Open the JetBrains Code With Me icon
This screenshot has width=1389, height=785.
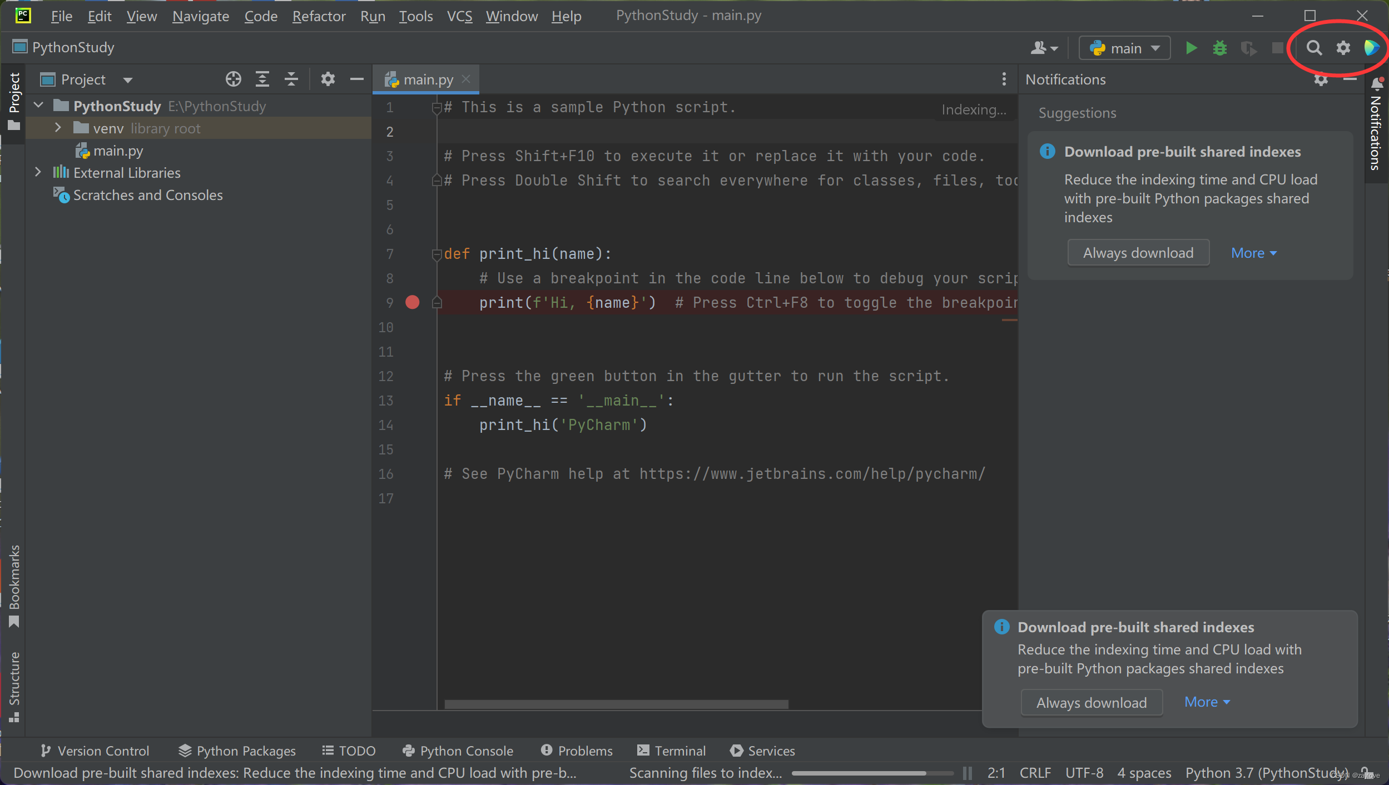tap(1371, 48)
